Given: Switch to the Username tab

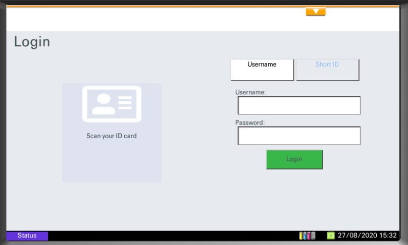Looking at the screenshot, I should tap(262, 70).
